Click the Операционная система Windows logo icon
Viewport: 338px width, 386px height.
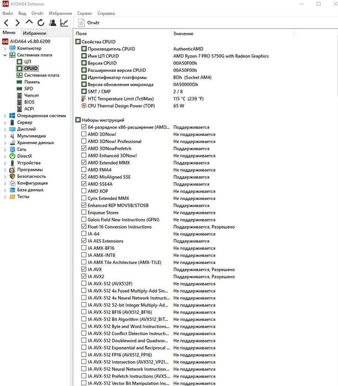12,115
